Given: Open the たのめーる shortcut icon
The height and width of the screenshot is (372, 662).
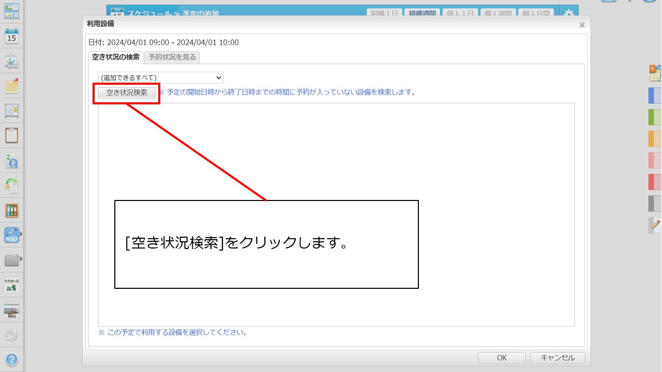Looking at the screenshot, I should [x=11, y=285].
